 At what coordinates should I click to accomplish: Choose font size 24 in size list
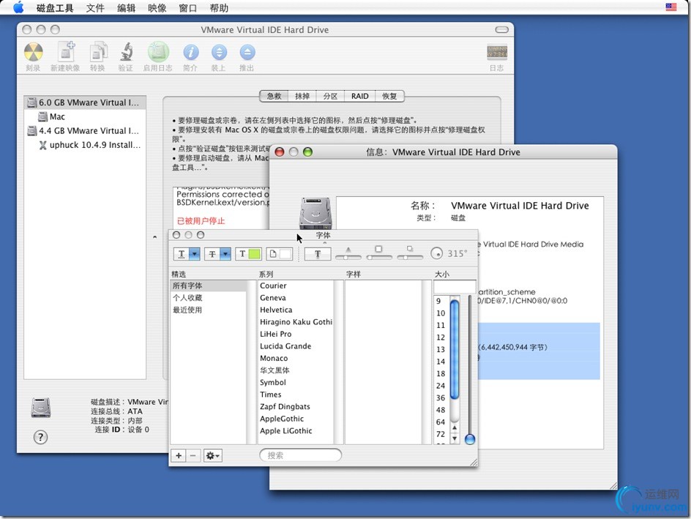(x=441, y=386)
